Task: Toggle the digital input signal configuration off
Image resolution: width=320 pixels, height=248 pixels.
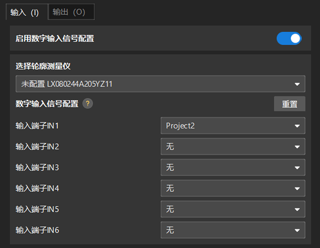Action: [289, 38]
